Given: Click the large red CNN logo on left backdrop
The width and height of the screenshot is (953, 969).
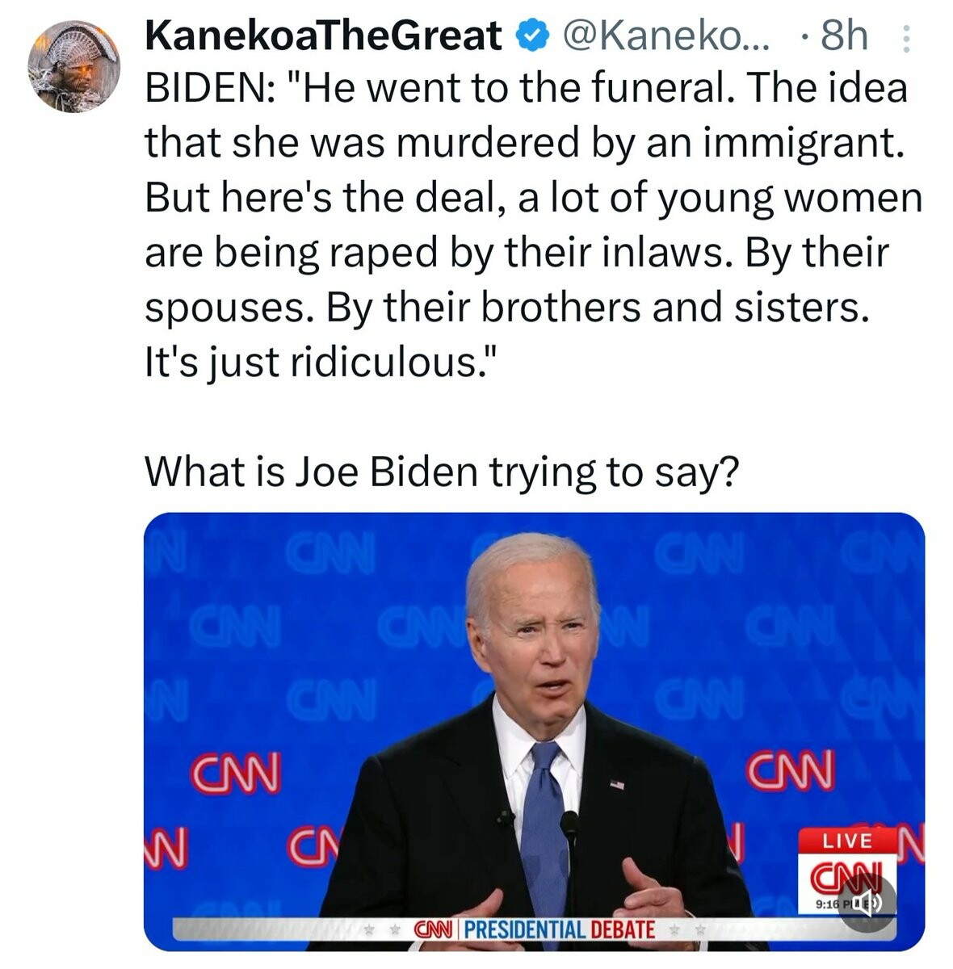Looking at the screenshot, I should (235, 772).
